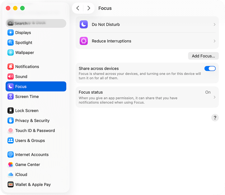
Task: Click in the Search field
Action: tap(36, 23)
